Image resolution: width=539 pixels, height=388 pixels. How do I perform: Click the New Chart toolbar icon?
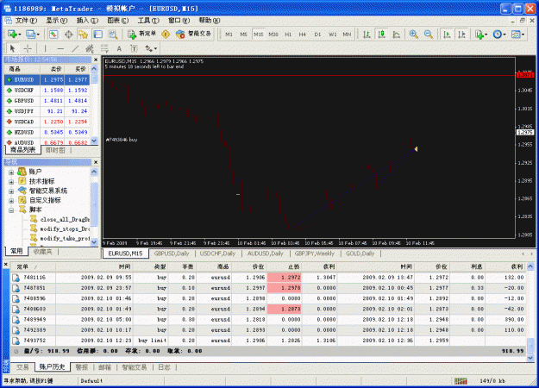pos(12,34)
